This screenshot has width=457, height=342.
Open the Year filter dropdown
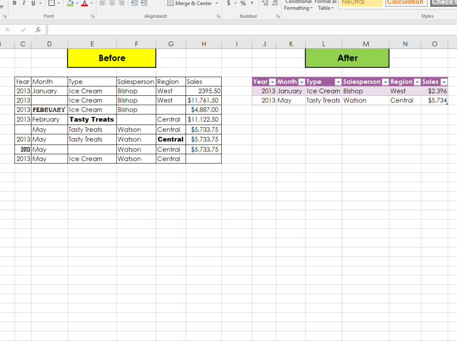click(x=272, y=82)
